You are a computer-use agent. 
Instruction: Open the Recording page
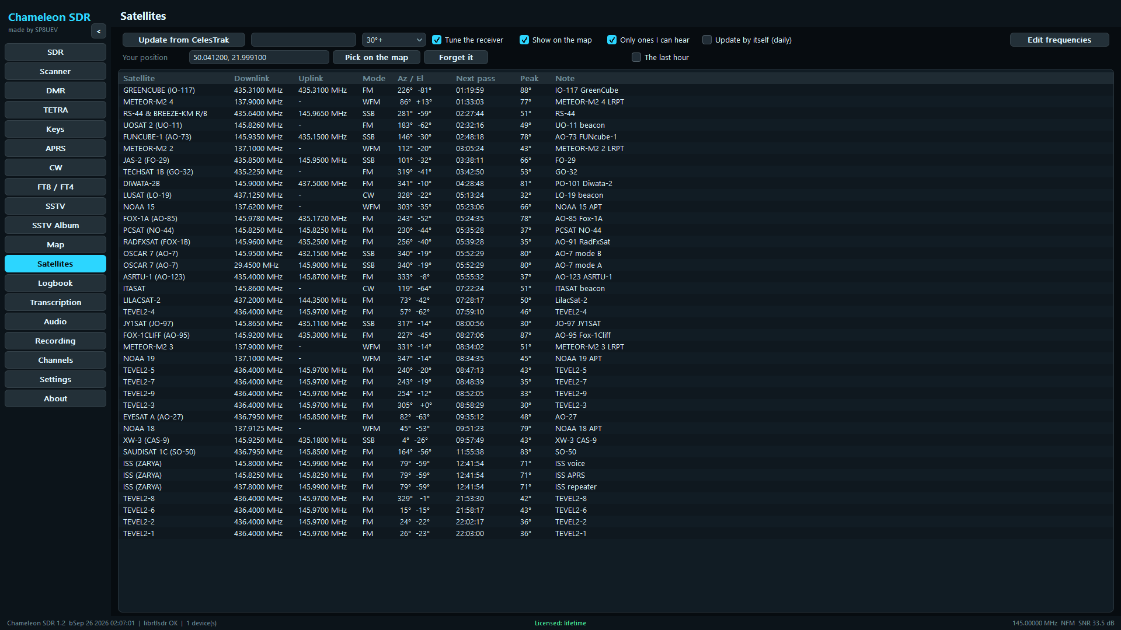[55, 341]
